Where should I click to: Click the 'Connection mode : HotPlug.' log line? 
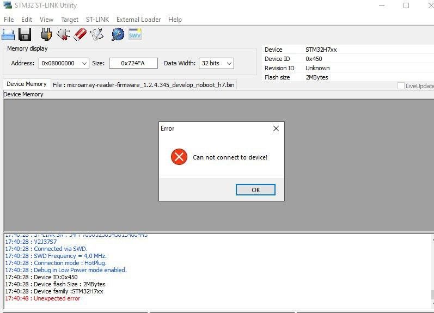pos(56,263)
